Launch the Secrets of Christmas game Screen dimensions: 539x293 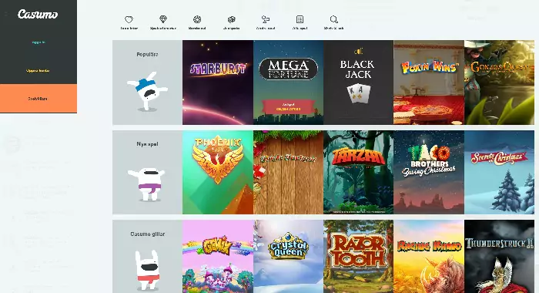499,172
